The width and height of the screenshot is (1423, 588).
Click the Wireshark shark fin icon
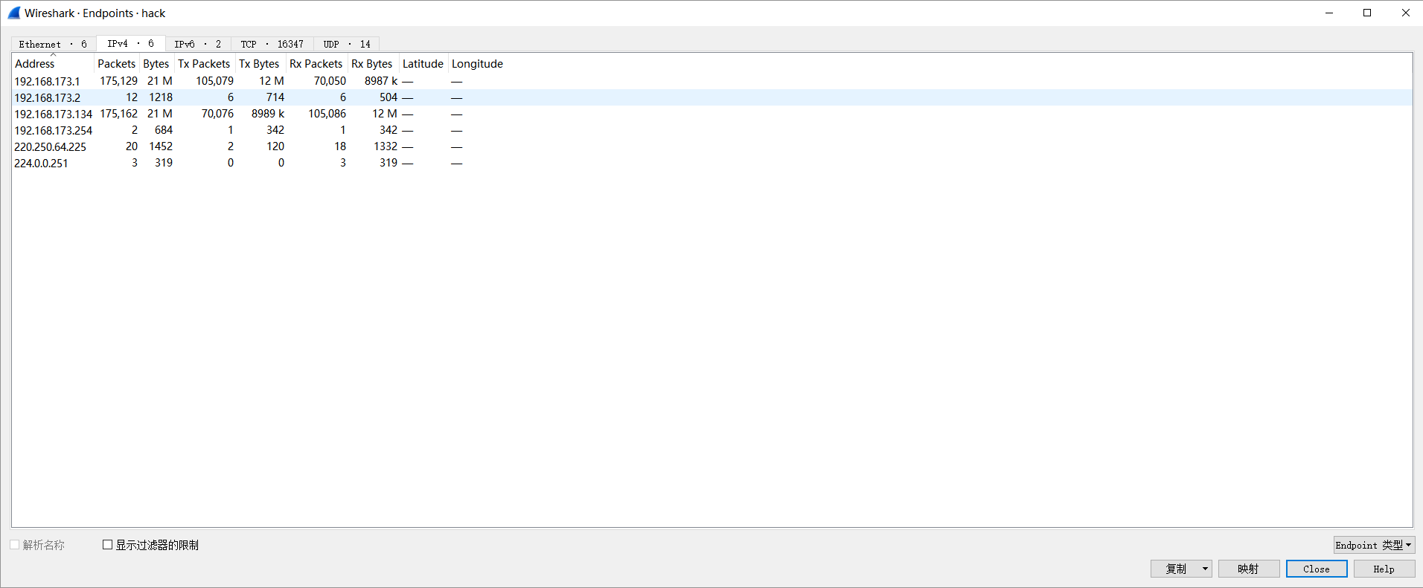14,13
